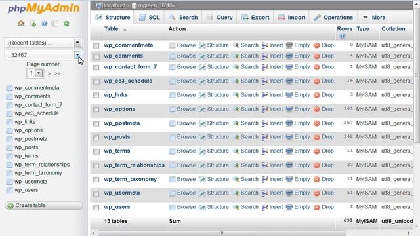Click the Browse icon for wp_postmeta

172,123
